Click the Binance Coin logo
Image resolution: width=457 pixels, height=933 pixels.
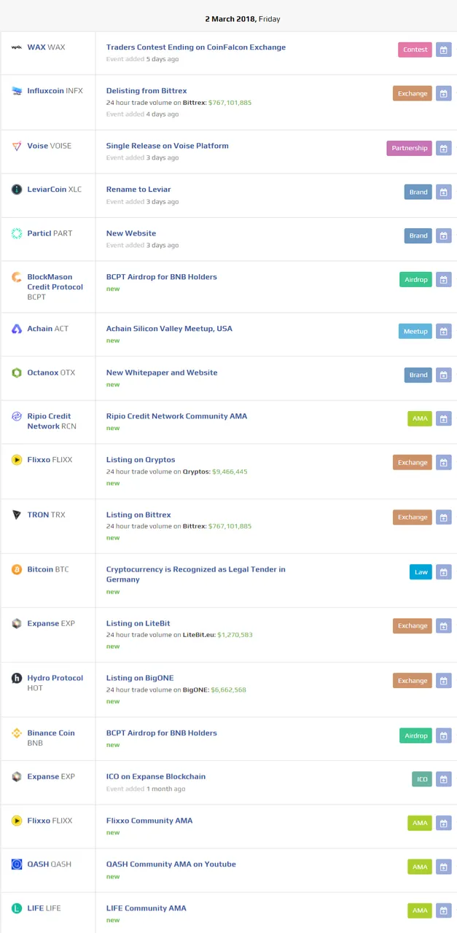pyautogui.click(x=17, y=733)
